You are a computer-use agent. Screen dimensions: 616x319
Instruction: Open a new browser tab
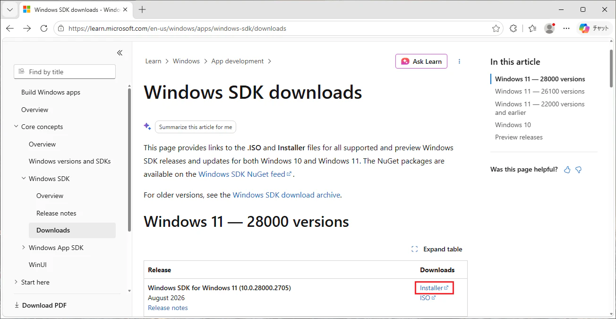pyautogui.click(x=142, y=9)
